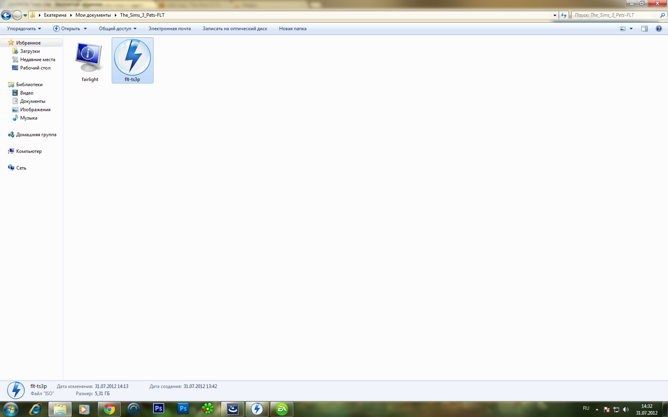The height and width of the screenshot is (417, 668).
Task: Select the fairlight info file
Action: pyautogui.click(x=89, y=60)
